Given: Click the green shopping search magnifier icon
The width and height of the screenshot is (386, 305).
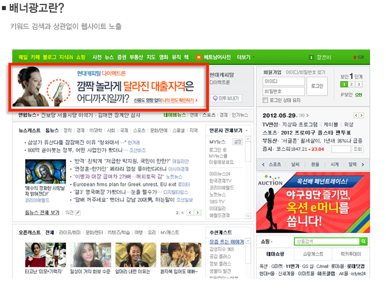Looking at the screenshot, I should pos(364,242).
